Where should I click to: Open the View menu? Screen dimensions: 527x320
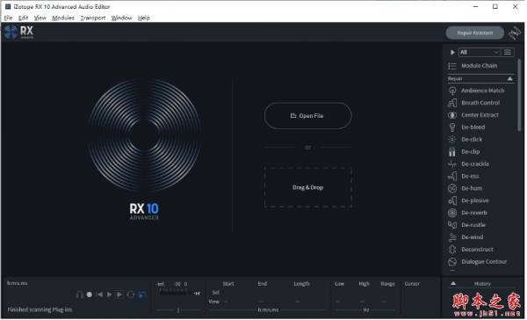coord(40,18)
